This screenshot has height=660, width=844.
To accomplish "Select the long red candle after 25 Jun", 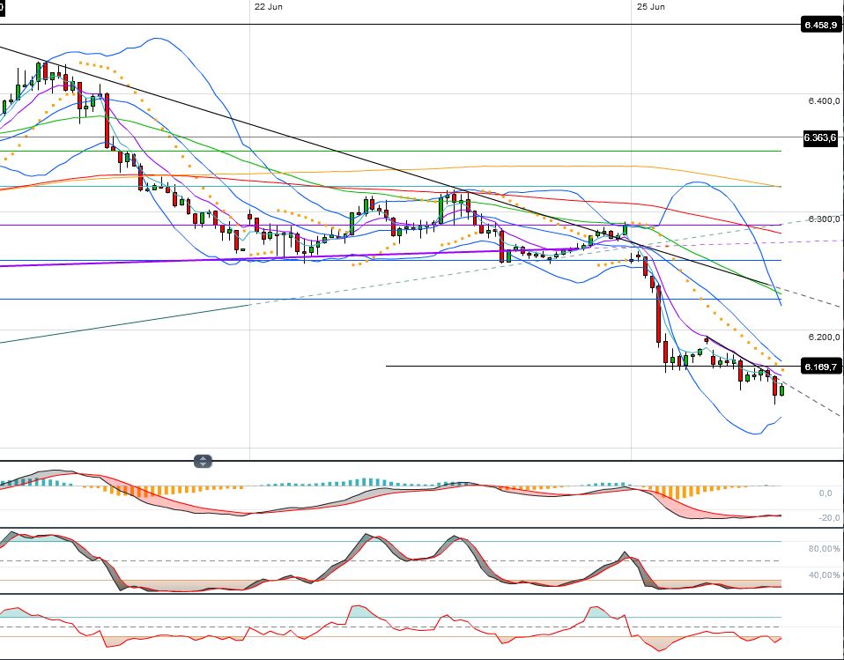I will click(x=658, y=314).
